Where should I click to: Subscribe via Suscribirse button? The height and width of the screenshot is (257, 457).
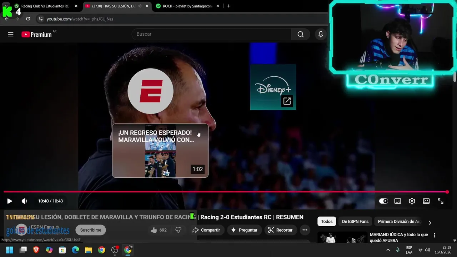pyautogui.click(x=91, y=230)
